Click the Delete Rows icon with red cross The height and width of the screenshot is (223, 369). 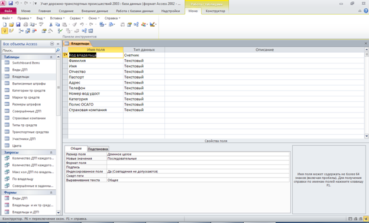point(34,31)
